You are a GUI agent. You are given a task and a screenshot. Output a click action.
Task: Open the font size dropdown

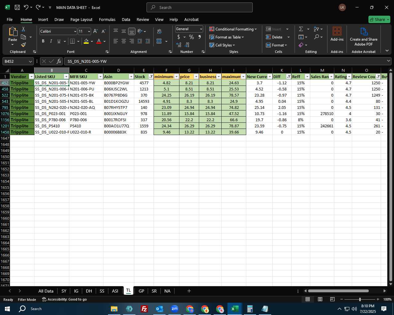click(x=89, y=31)
